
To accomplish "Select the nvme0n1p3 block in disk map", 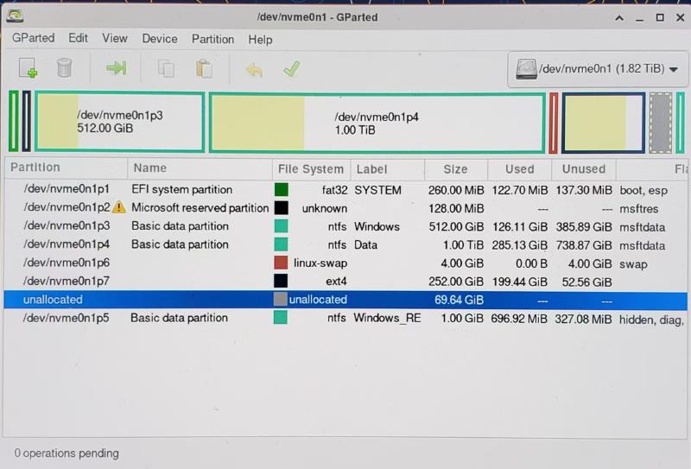I will coord(120,122).
